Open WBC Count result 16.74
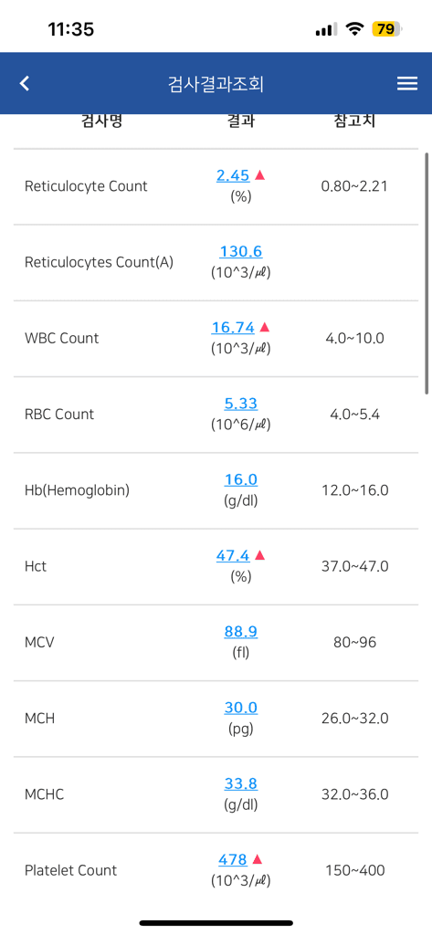 pyautogui.click(x=233, y=328)
